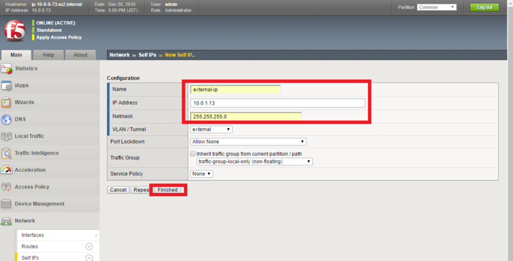Viewport: 513px width, 261px height.
Task: Click the Name input field
Action: (235, 90)
